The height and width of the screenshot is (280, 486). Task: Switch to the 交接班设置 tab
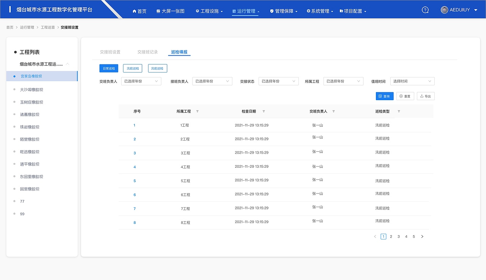[110, 52]
